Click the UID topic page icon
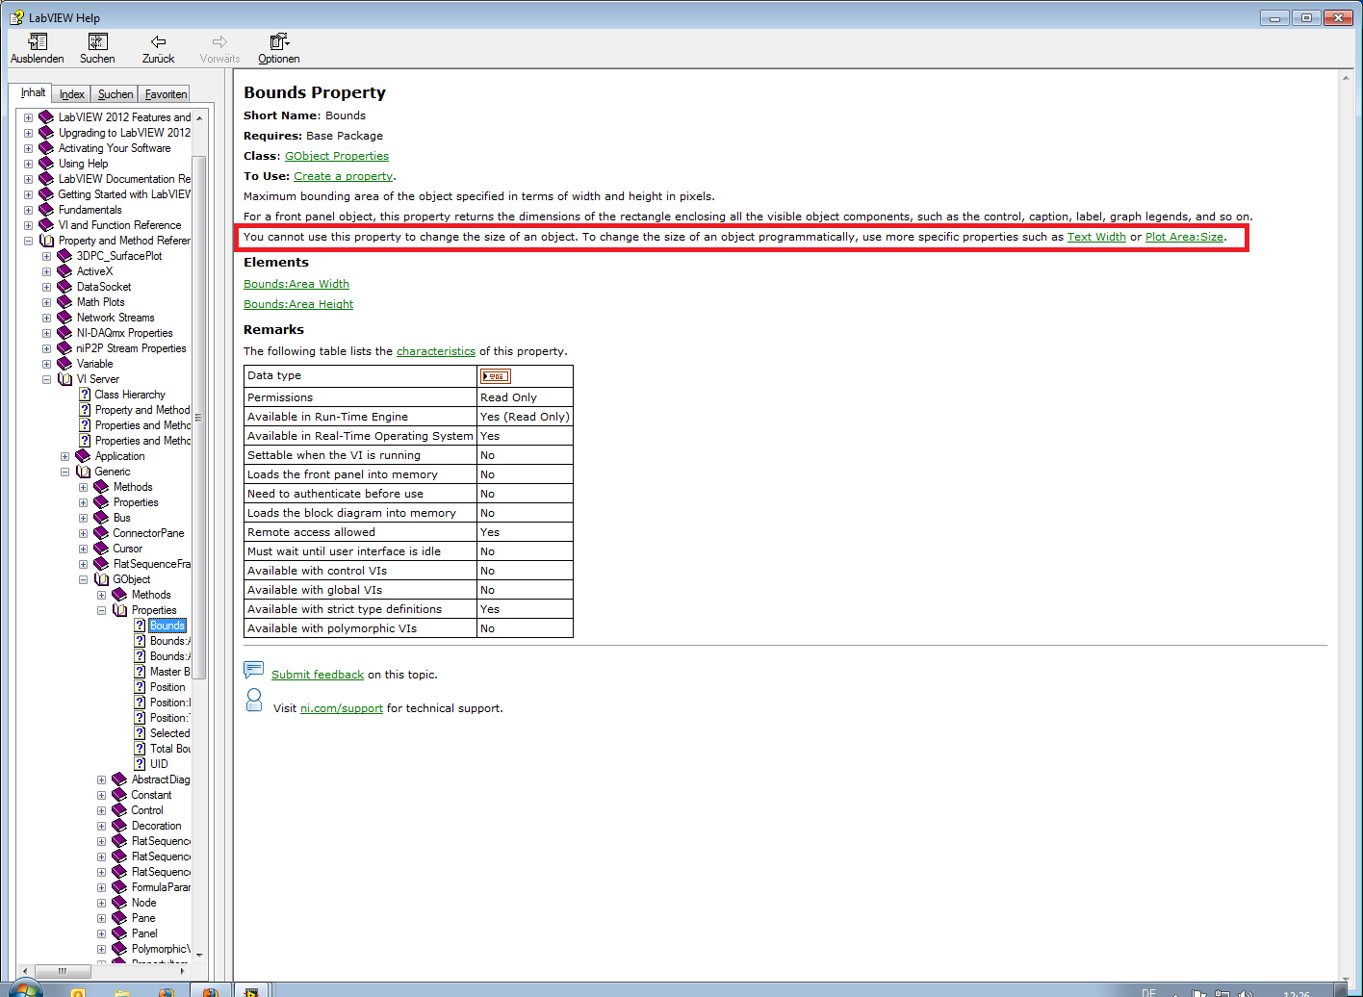The image size is (1363, 997). (x=140, y=764)
